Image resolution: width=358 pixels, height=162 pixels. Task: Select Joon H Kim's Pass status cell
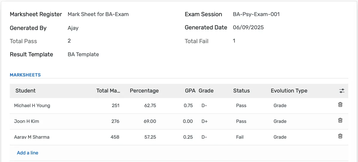point(241,121)
